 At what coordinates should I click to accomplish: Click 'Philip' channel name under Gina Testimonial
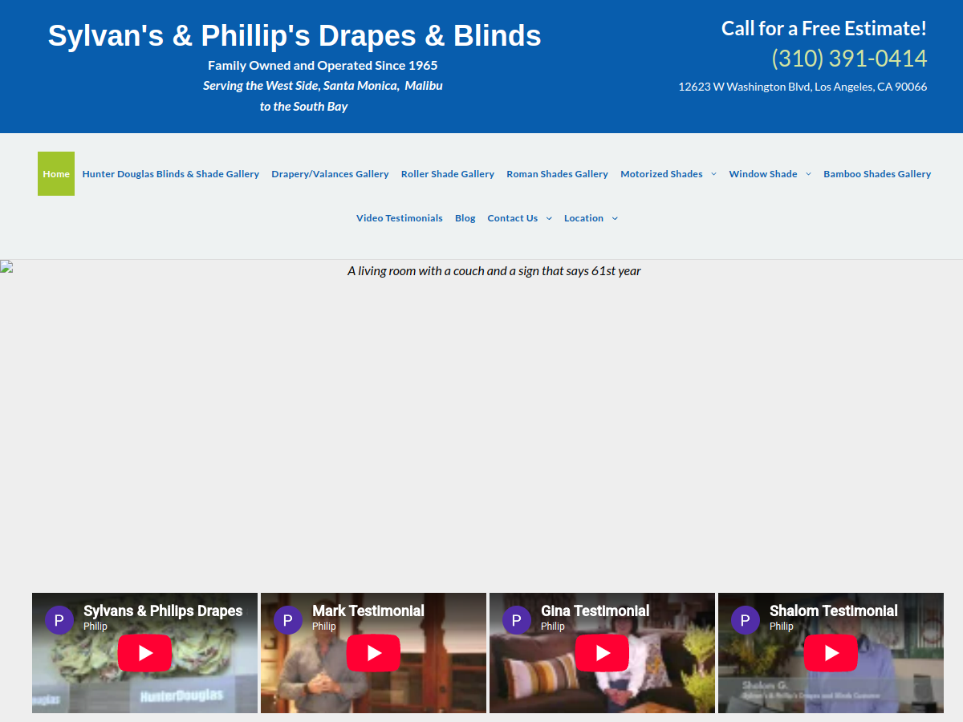(553, 627)
